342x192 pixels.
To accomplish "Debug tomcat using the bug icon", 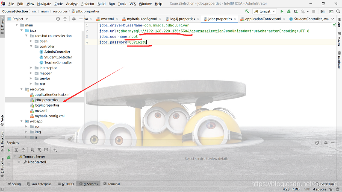I will tap(289, 12).
